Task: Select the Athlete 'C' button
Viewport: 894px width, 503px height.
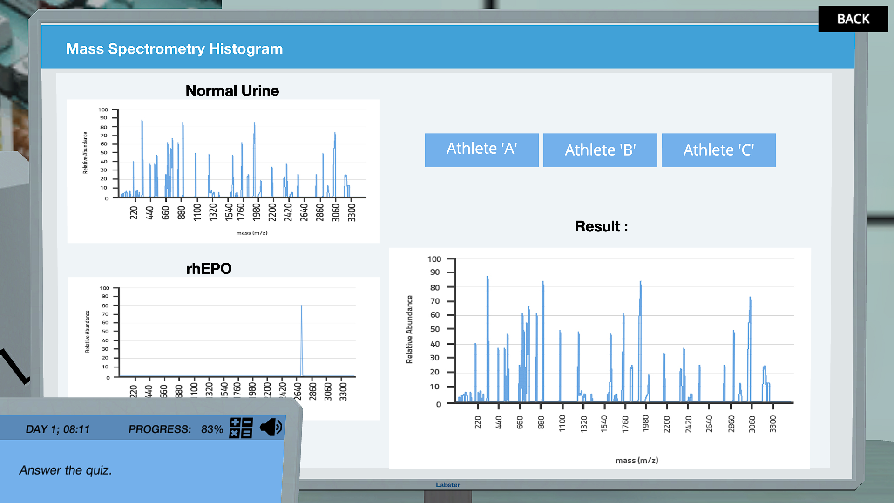Action: [718, 150]
